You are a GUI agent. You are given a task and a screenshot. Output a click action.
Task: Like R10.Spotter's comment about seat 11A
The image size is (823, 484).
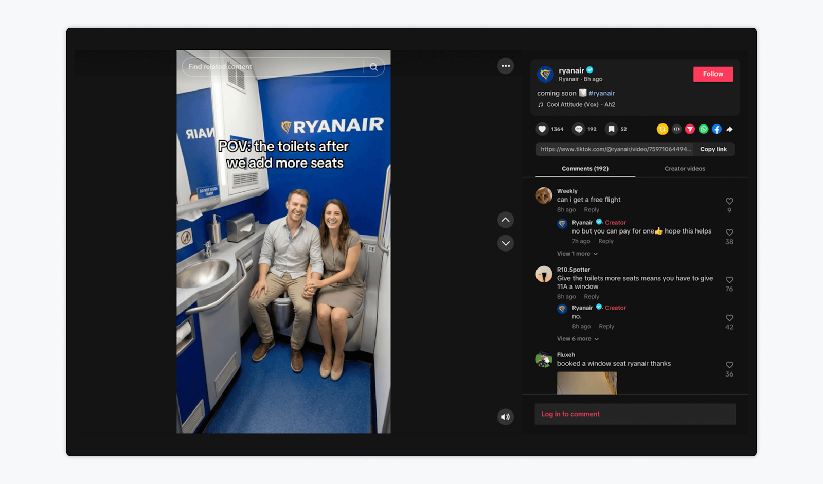tap(729, 280)
